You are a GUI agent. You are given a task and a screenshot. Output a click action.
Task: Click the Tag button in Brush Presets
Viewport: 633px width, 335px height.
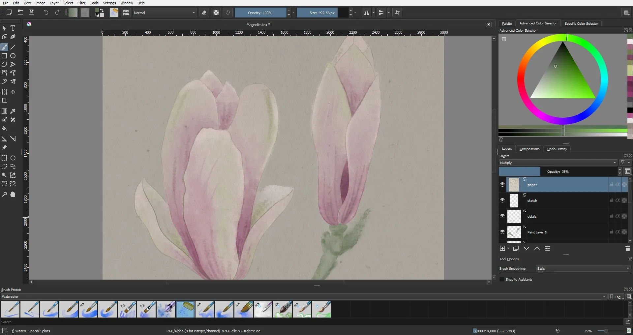(x=616, y=297)
